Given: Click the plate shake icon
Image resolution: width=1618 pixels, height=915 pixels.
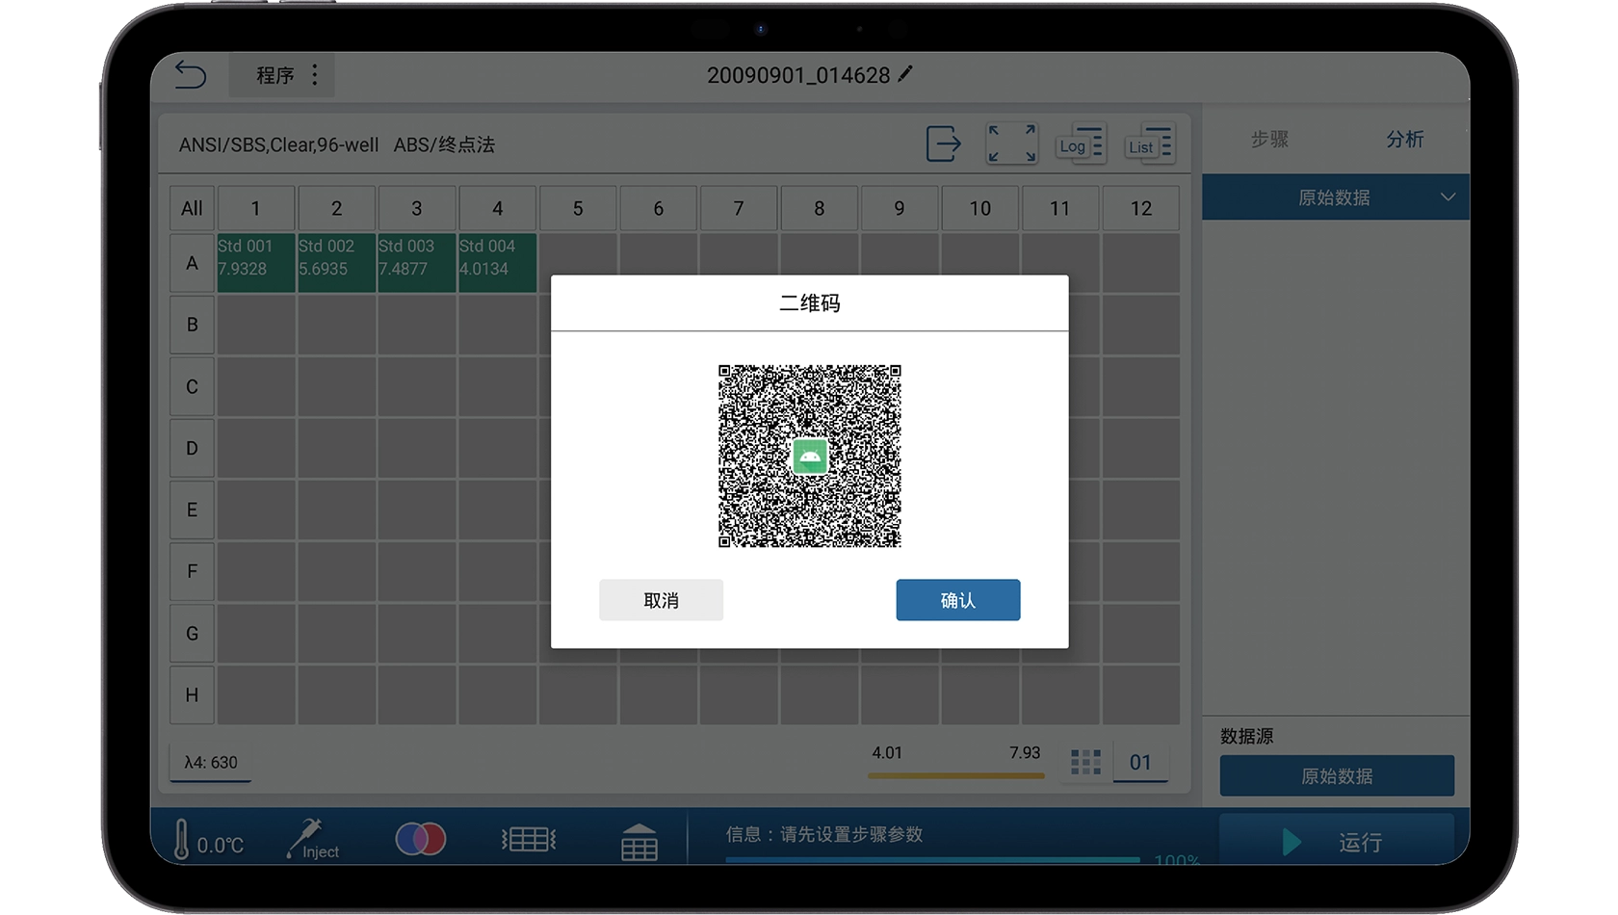Looking at the screenshot, I should [x=529, y=839].
